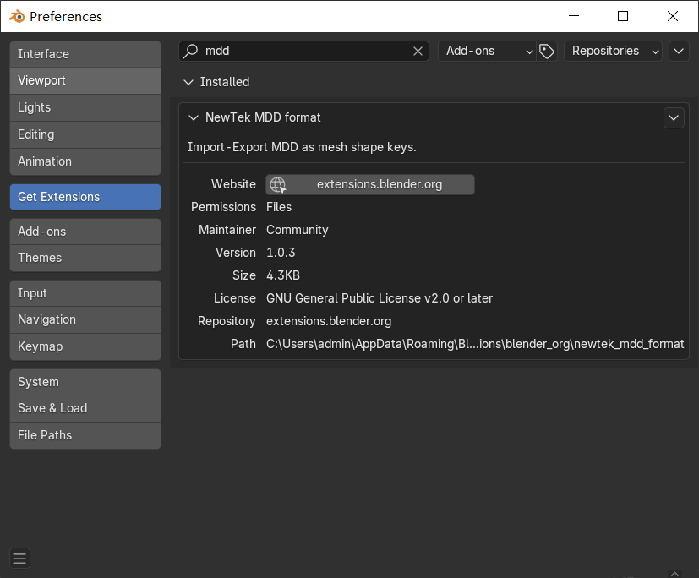Collapse the NewTek MDD format panel
This screenshot has width=699, height=578.
(194, 118)
